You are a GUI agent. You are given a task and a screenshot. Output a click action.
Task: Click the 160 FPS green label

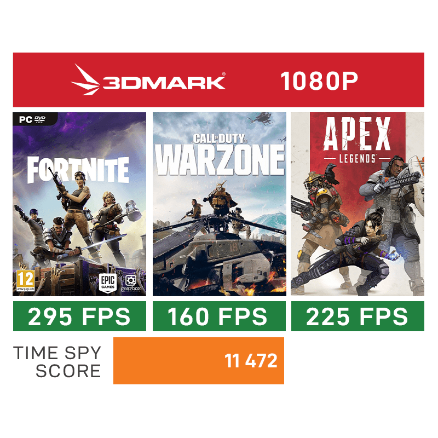click(220, 316)
